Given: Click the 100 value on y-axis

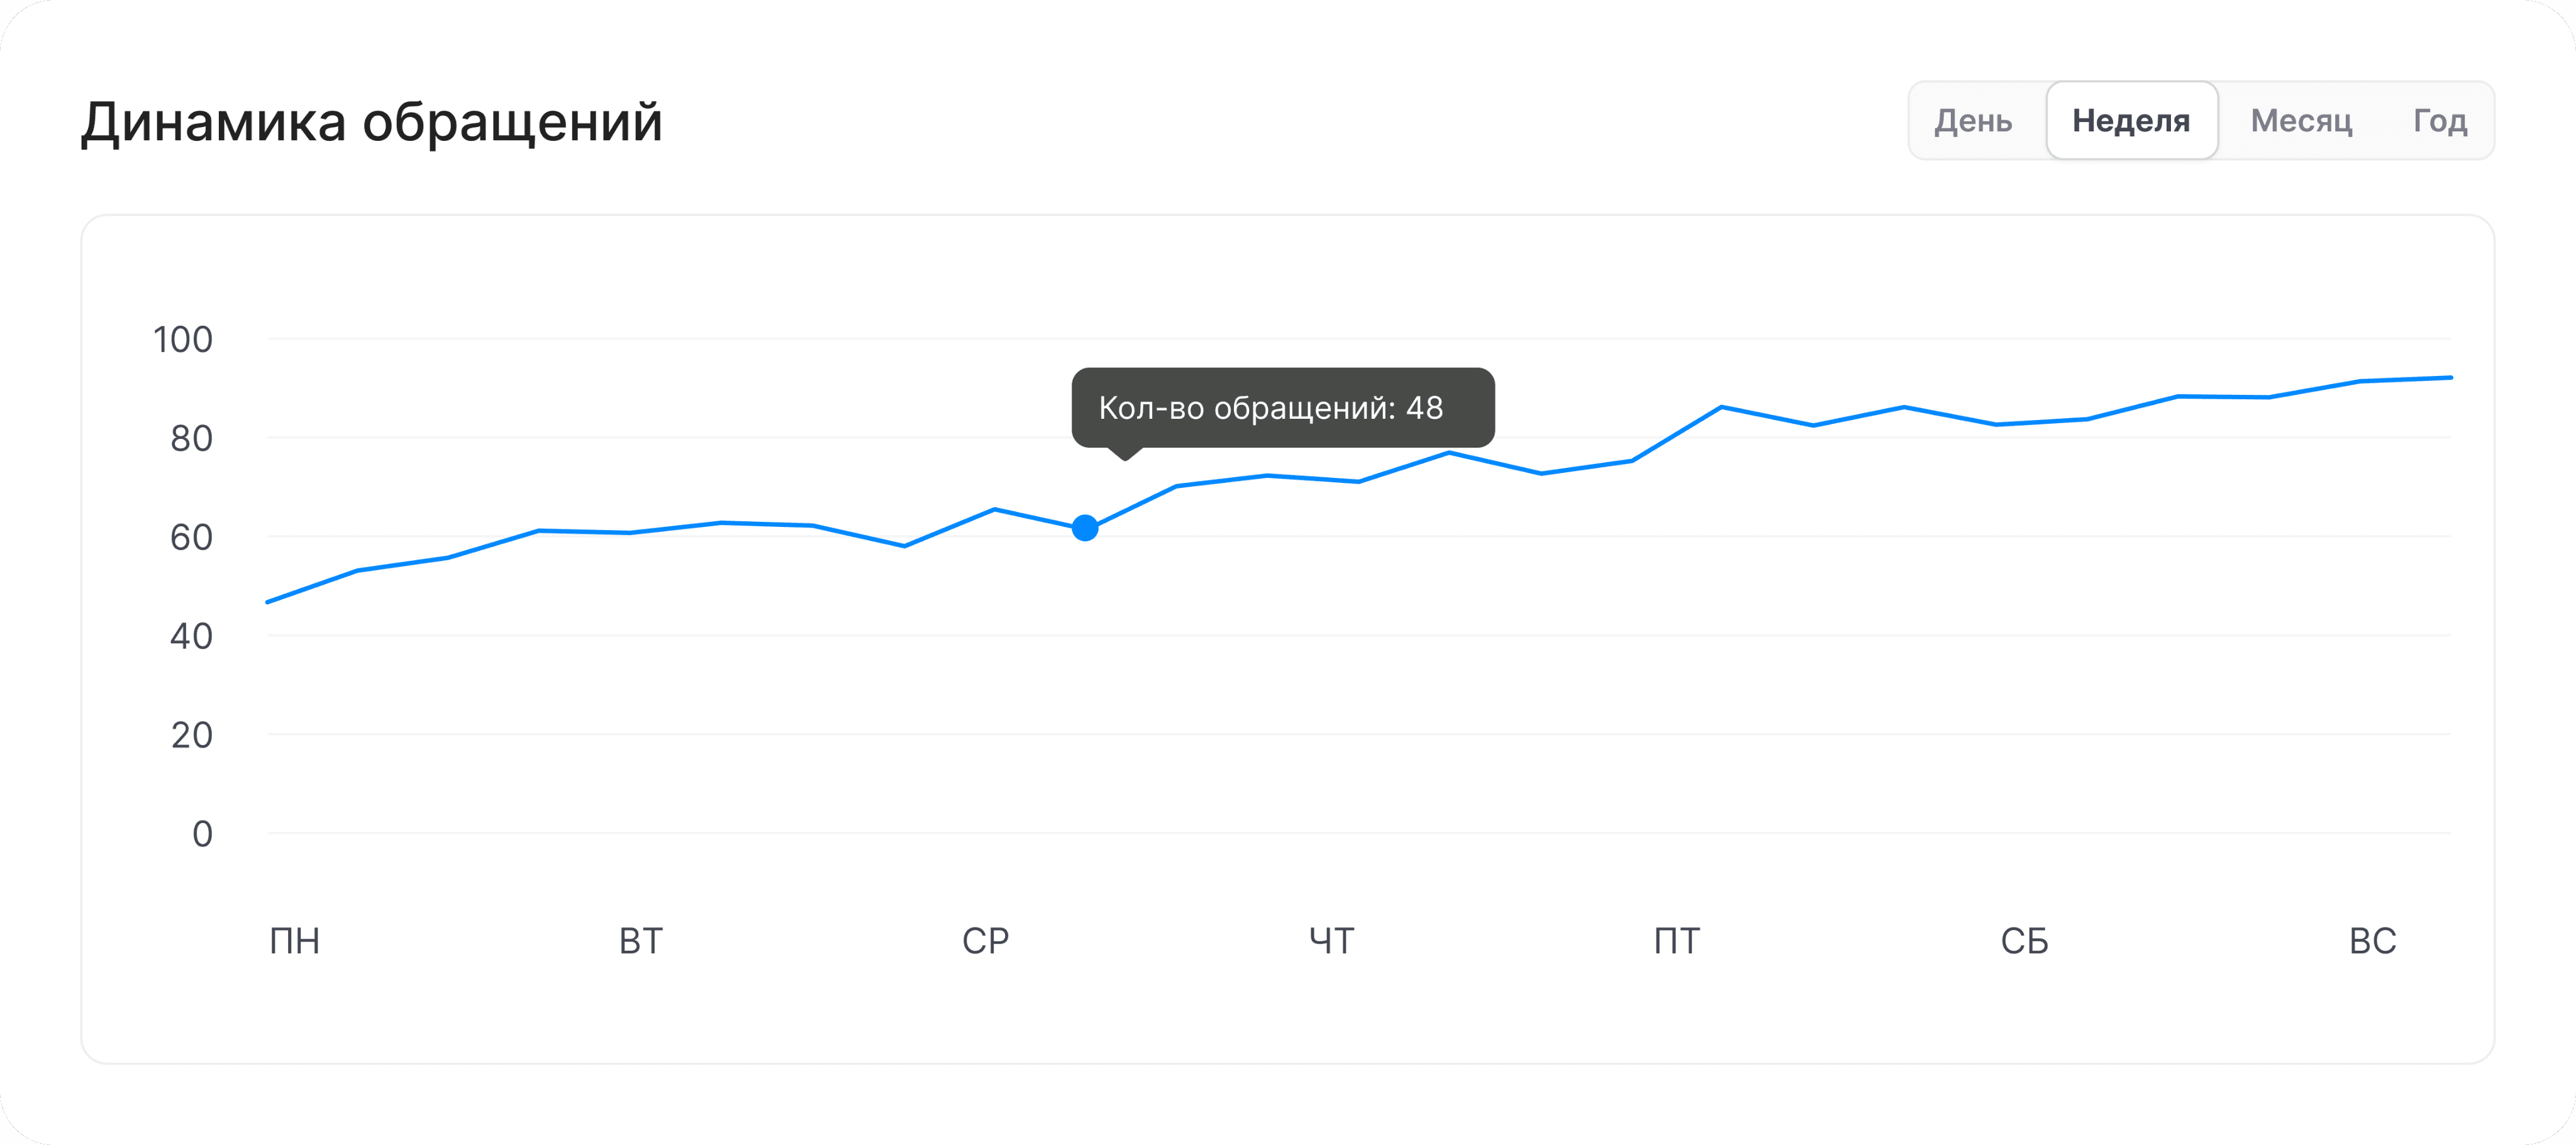Looking at the screenshot, I should click(183, 340).
